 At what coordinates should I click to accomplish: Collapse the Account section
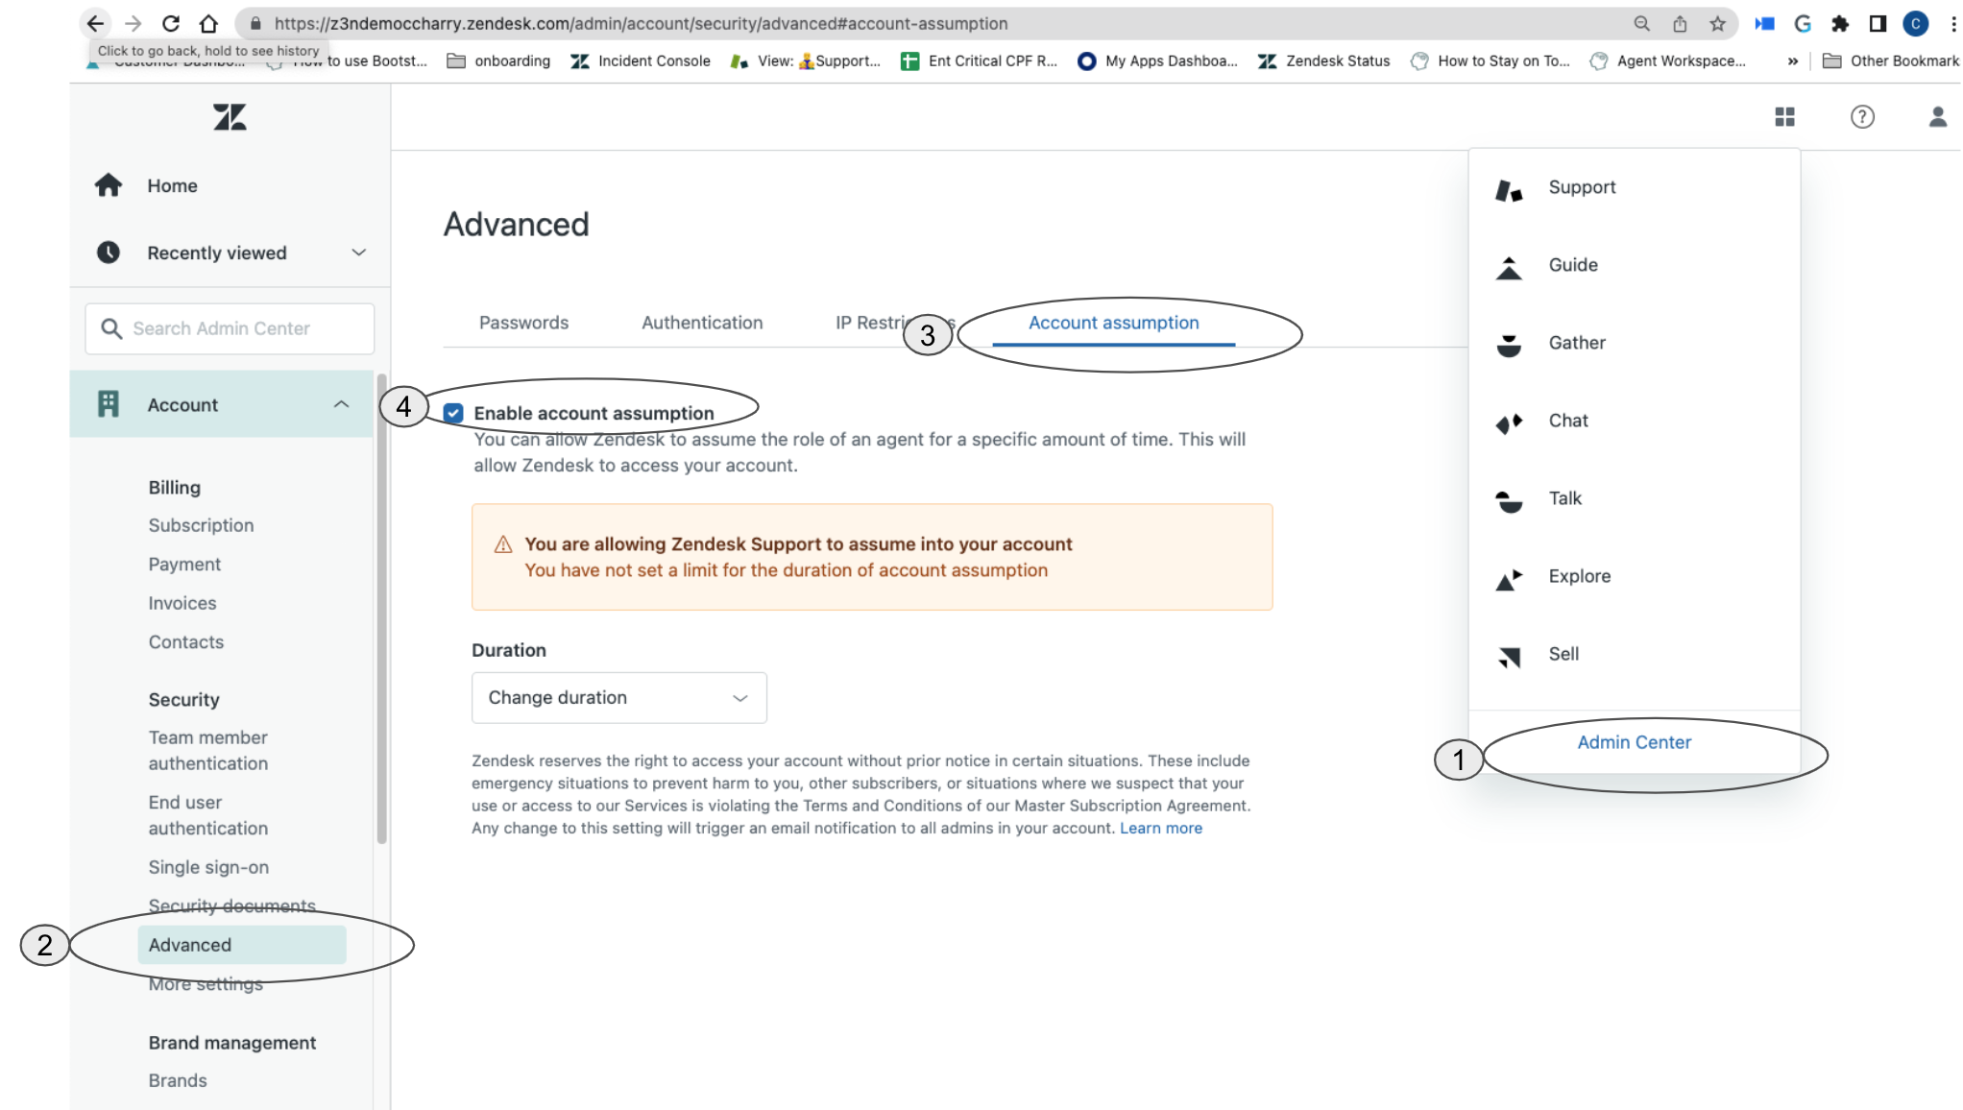tap(341, 405)
